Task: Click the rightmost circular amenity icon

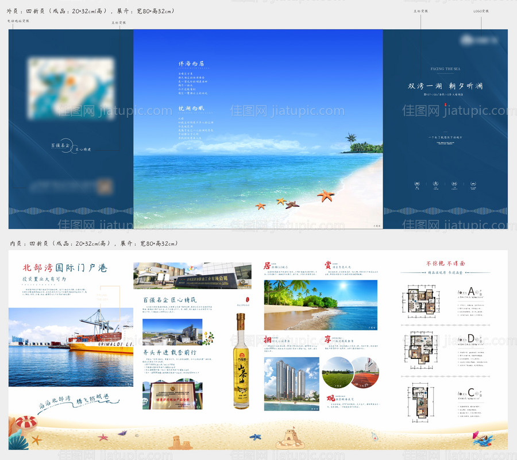Action: pyautogui.click(x=473, y=183)
